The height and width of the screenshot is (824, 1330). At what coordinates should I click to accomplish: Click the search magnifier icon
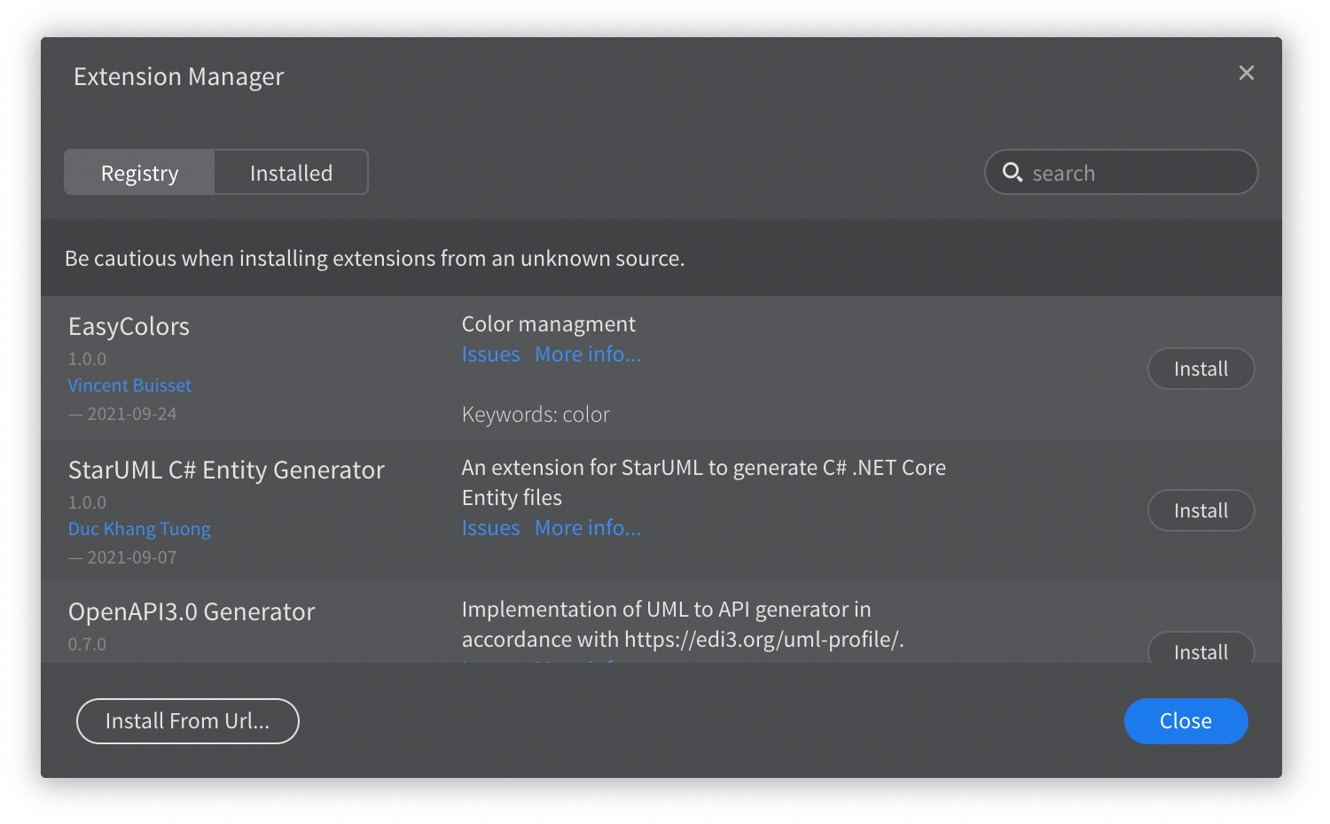click(1012, 172)
